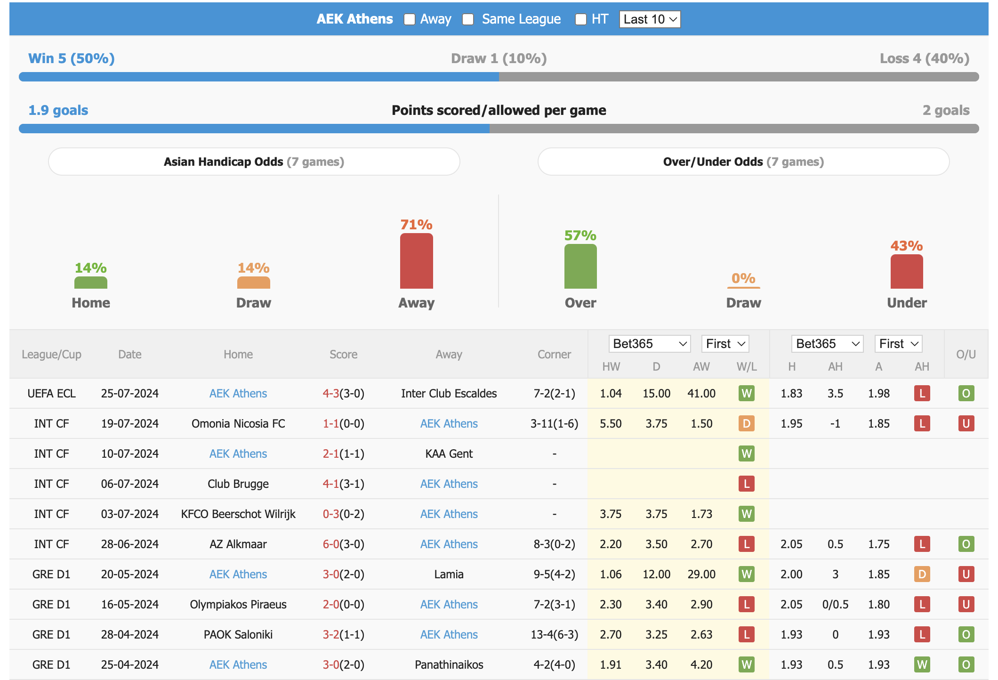Viewport: 998px width, 680px height.
Task: Click the red W/L badge in AZ Alkmaar row
Action: [747, 544]
